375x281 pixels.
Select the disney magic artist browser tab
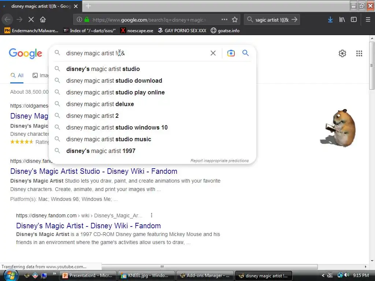[x=41, y=6]
